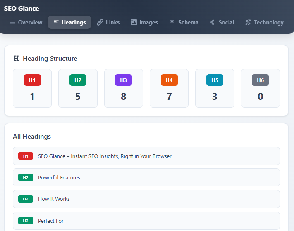
Task: Click the Schema lines icon
Action: (172, 22)
